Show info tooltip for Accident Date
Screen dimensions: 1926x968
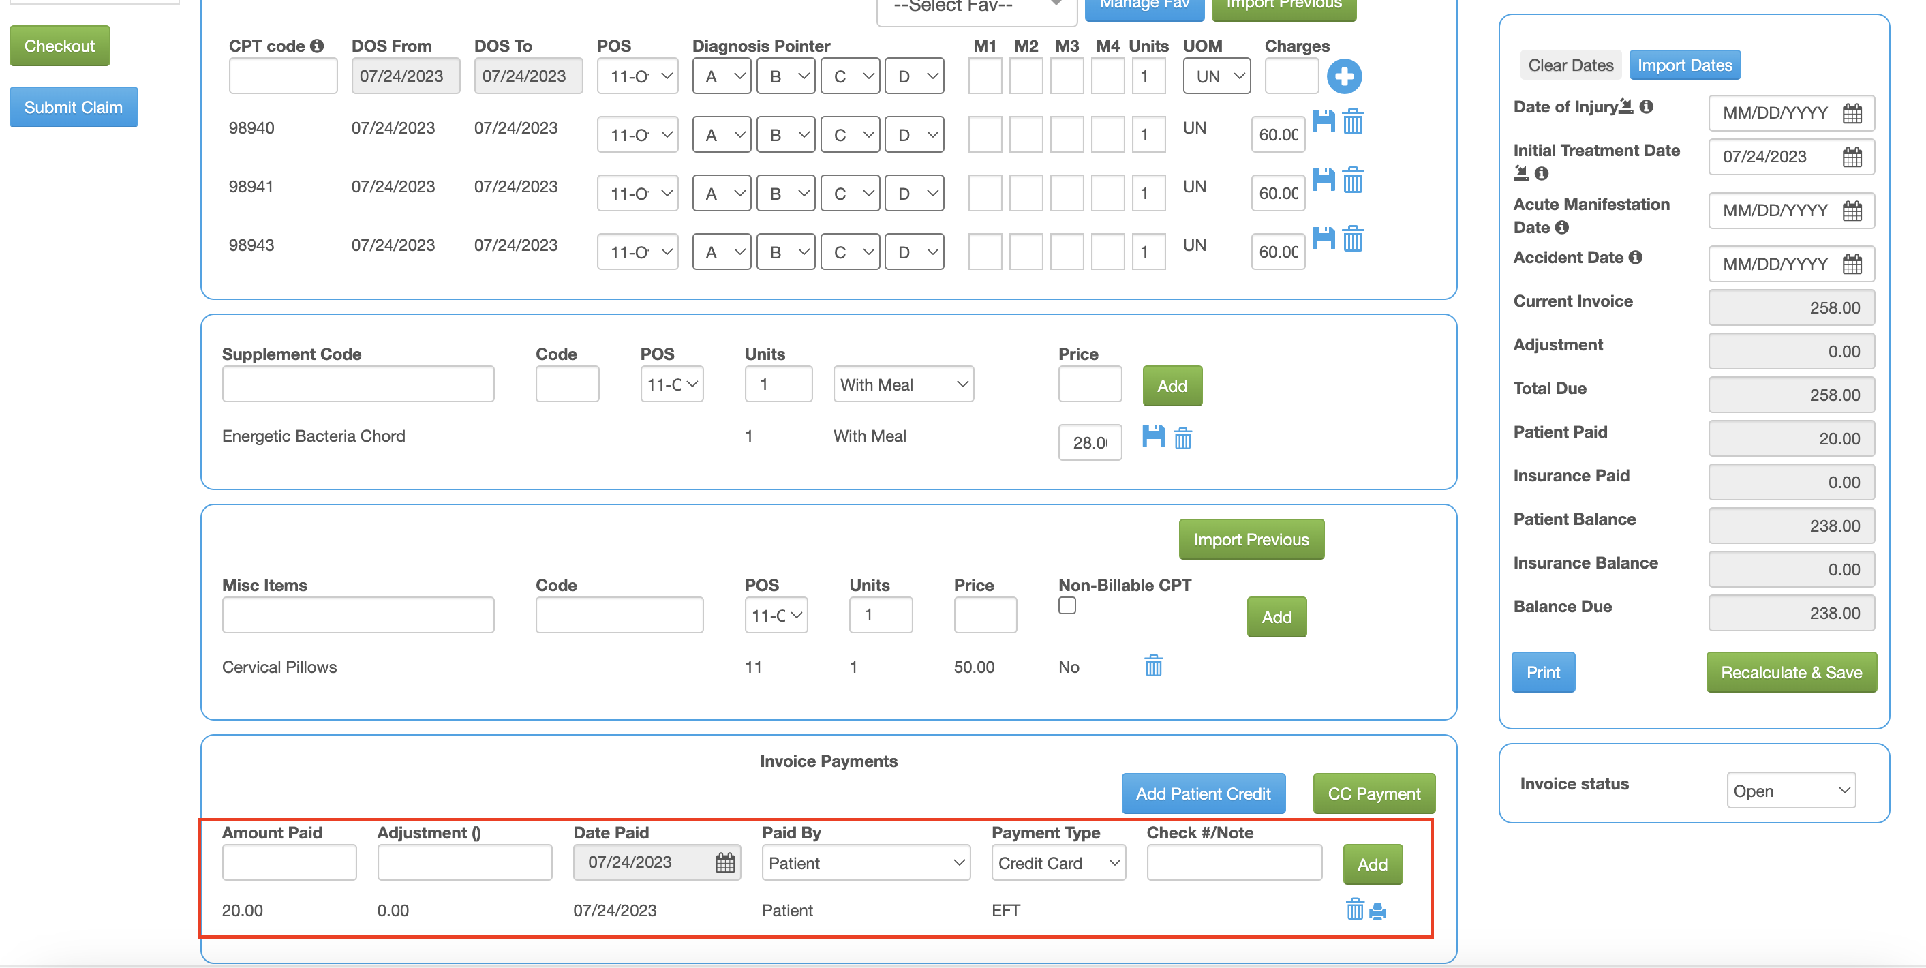pyautogui.click(x=1635, y=257)
